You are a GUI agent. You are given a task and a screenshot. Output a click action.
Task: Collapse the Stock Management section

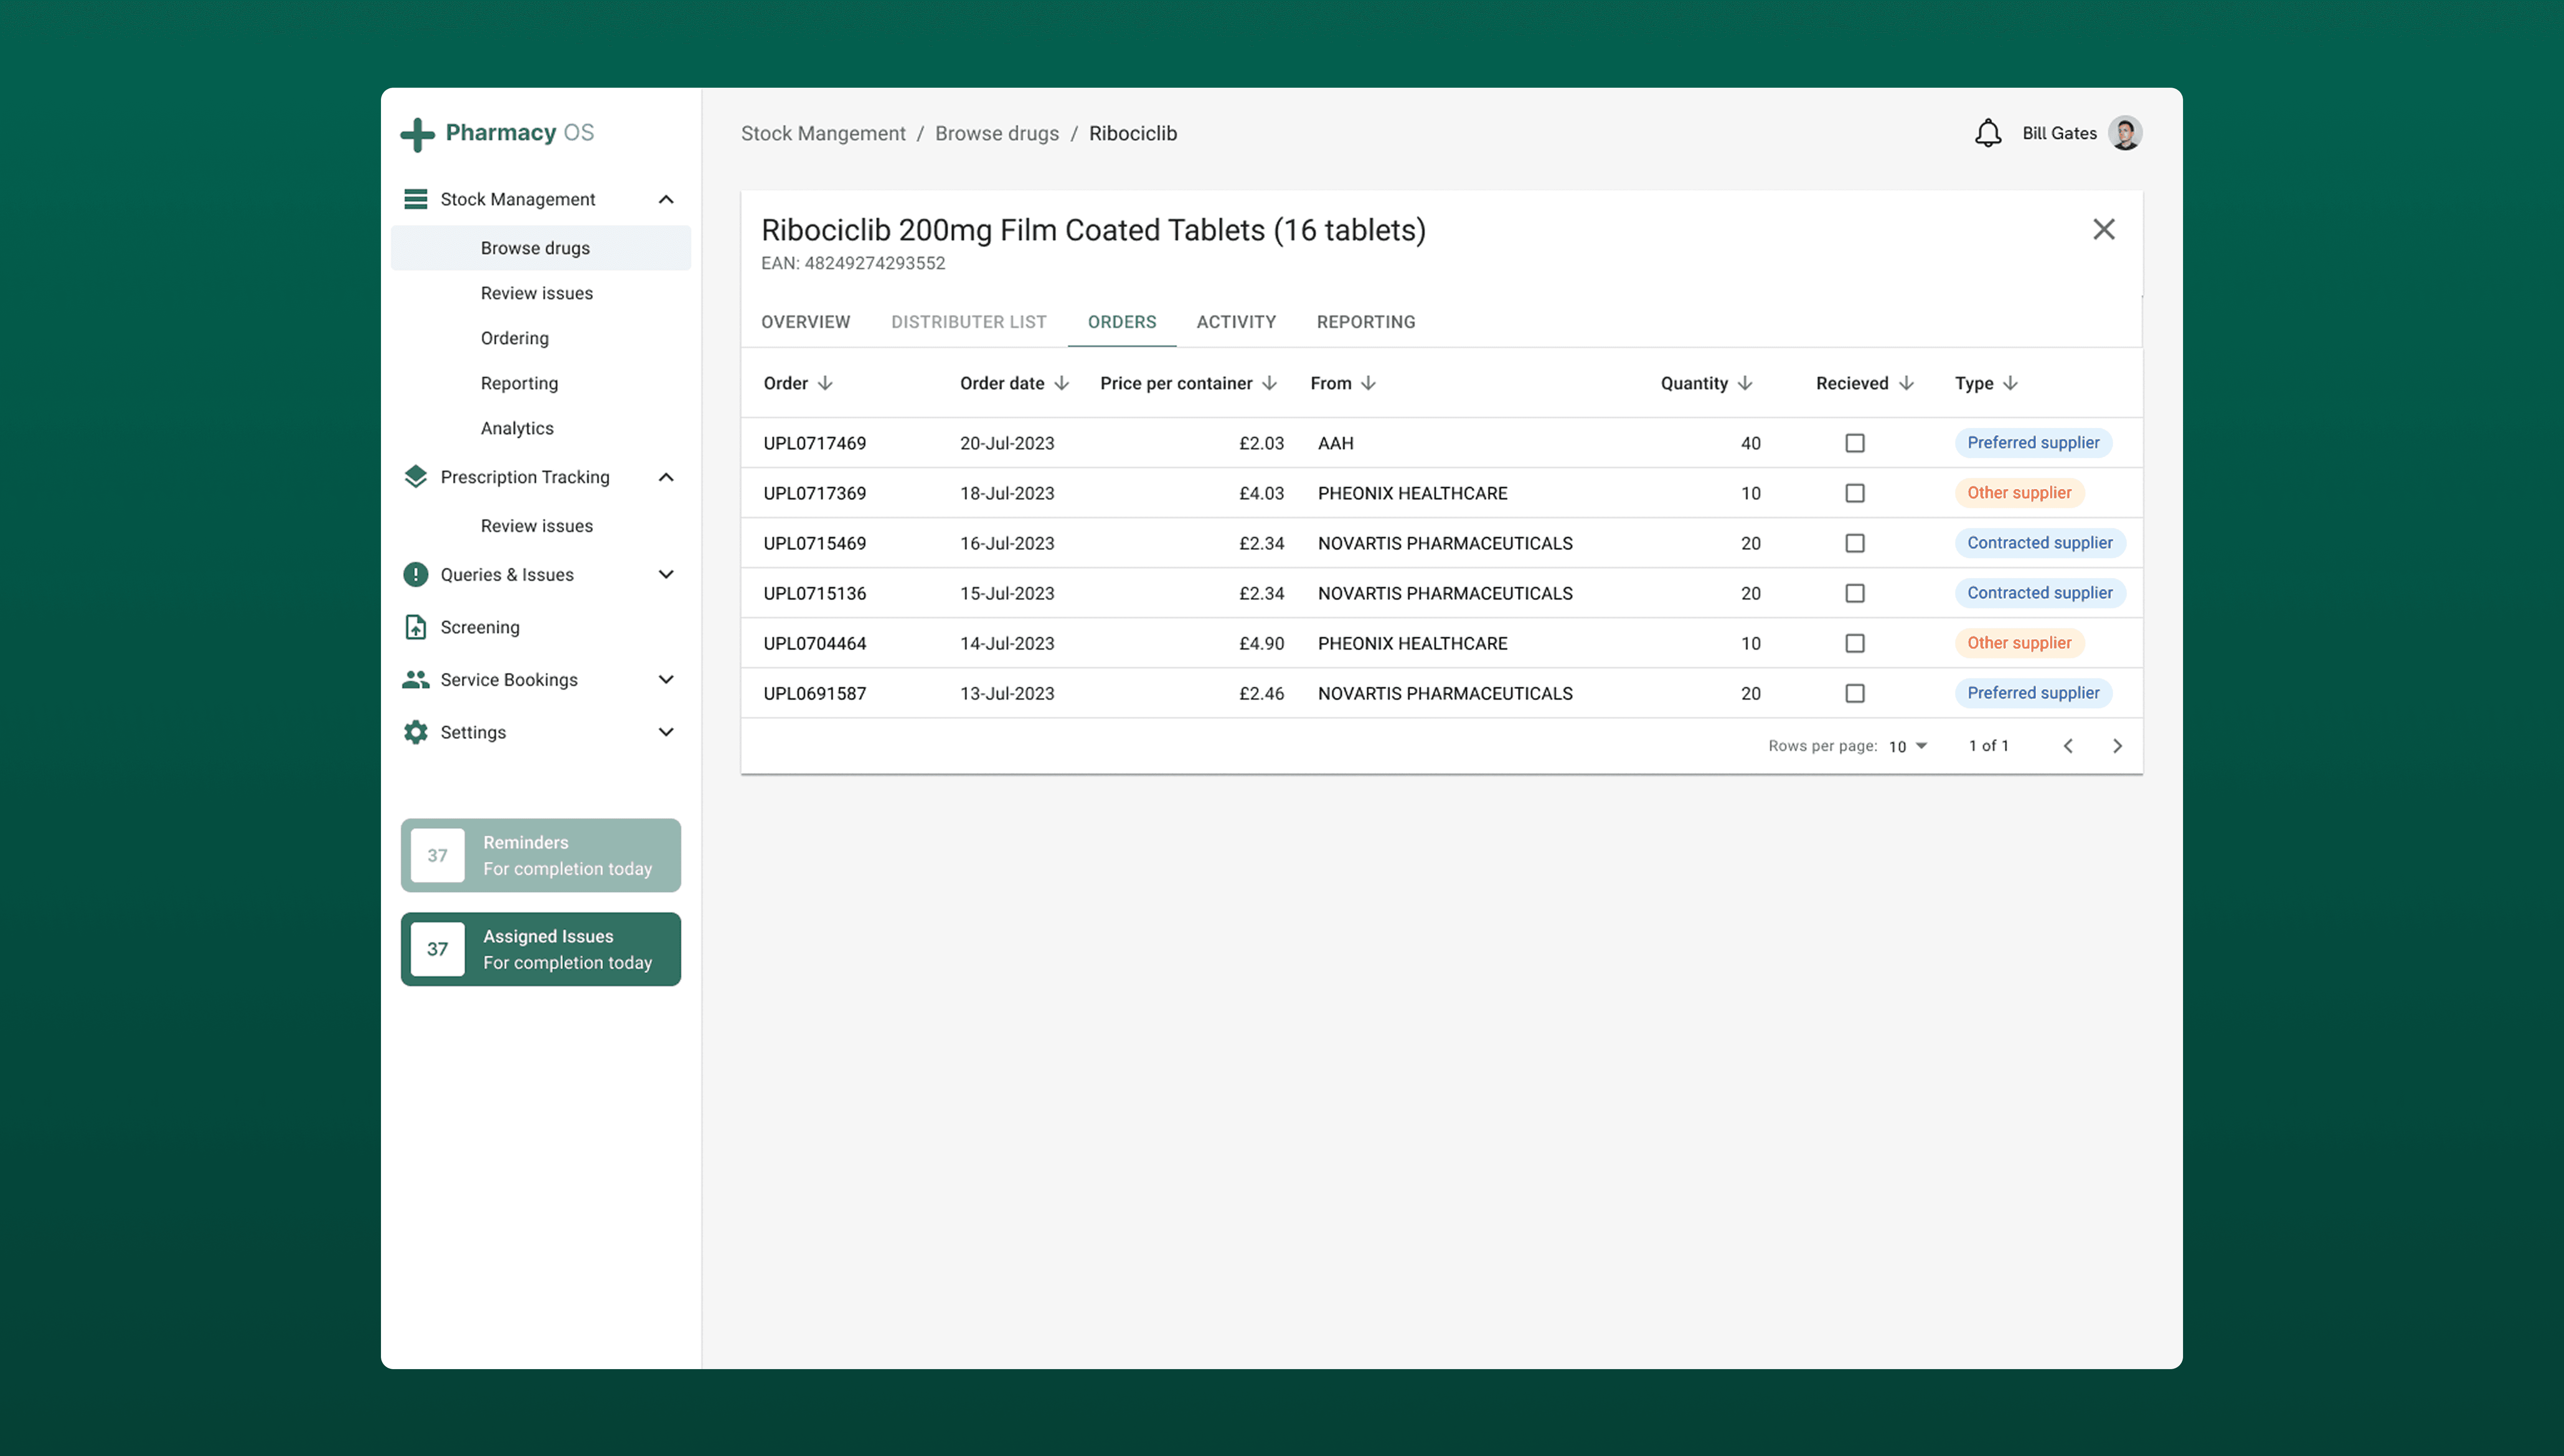point(666,199)
